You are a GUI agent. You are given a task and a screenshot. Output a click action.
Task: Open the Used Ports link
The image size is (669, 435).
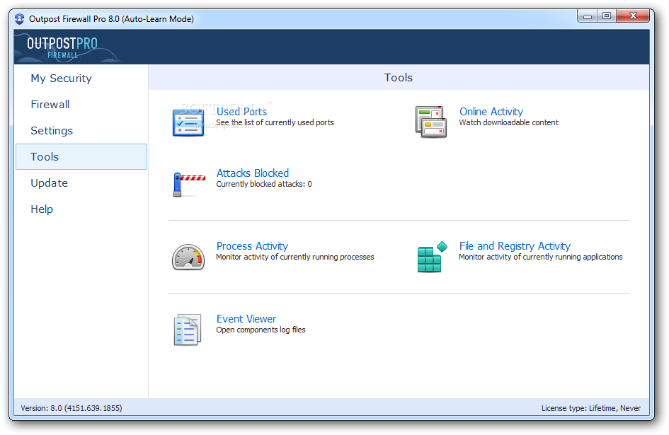(x=241, y=111)
